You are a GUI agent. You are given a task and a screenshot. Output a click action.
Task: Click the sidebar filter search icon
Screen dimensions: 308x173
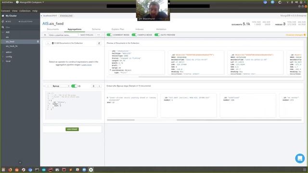[3, 27]
